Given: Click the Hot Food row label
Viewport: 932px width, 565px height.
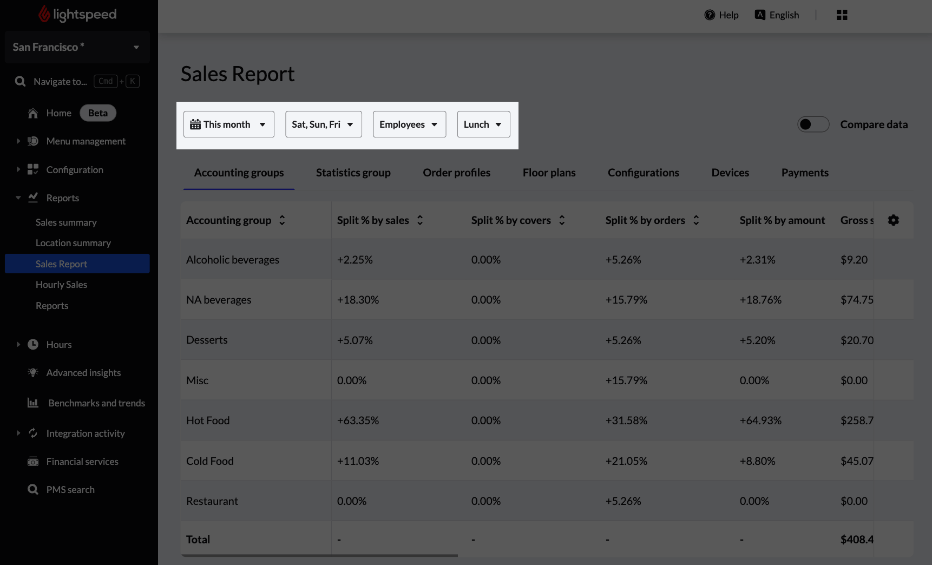Looking at the screenshot, I should [x=208, y=421].
